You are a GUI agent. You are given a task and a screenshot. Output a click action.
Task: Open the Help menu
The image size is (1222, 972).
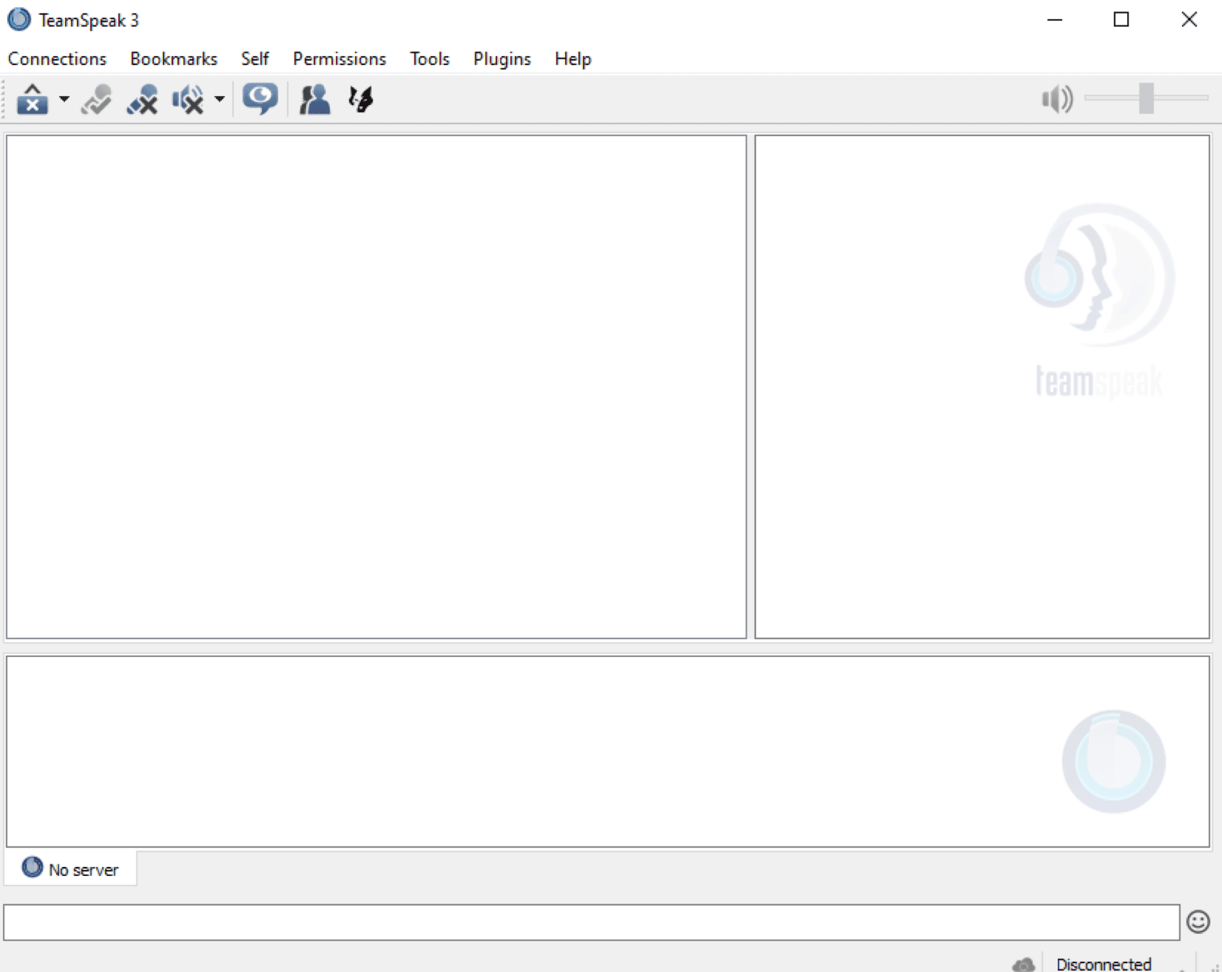(x=573, y=59)
